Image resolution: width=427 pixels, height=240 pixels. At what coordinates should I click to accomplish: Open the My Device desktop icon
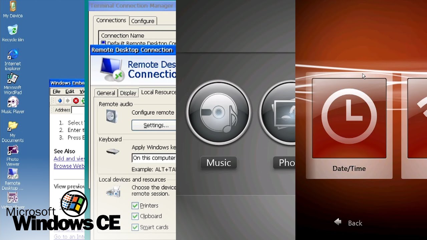coord(13,9)
